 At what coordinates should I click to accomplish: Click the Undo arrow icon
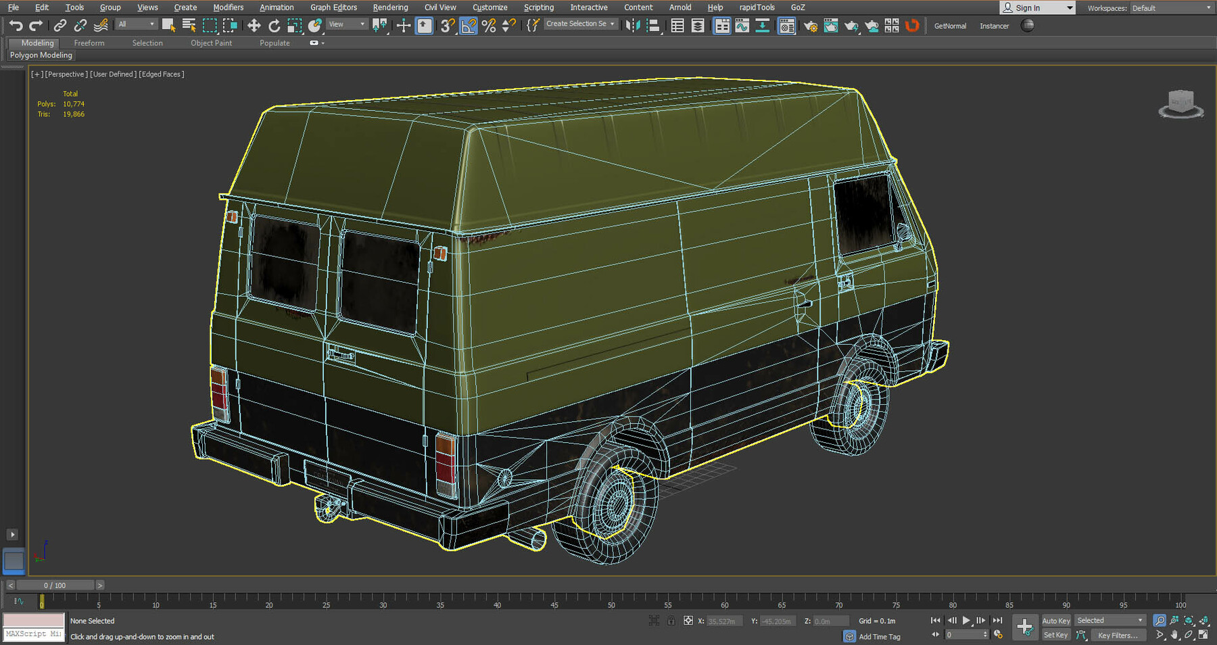click(17, 26)
